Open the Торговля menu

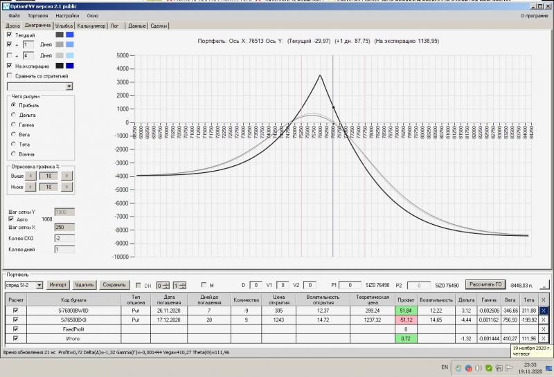(x=37, y=15)
